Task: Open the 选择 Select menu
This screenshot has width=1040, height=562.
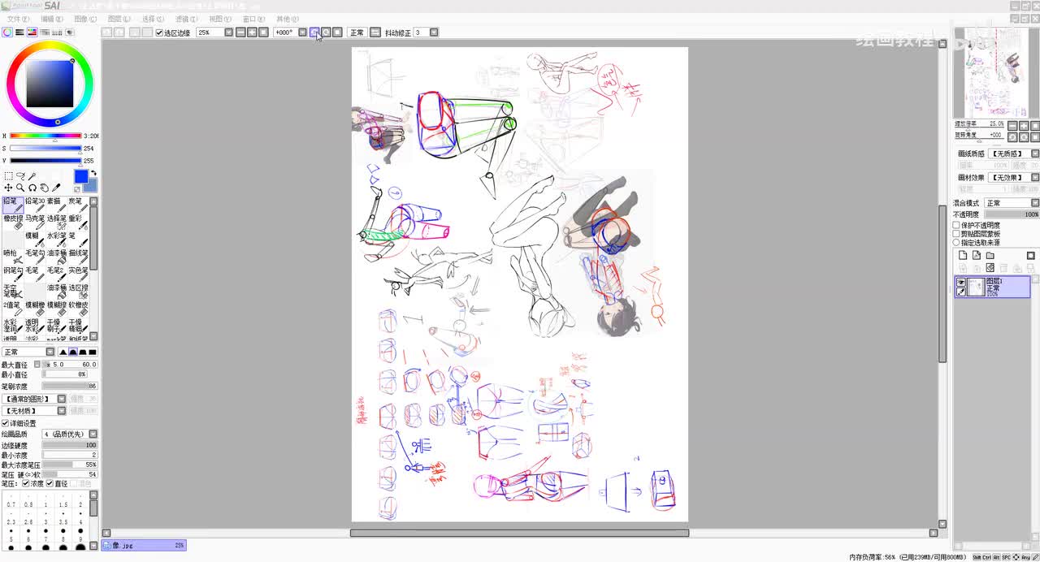Action: pyautogui.click(x=153, y=19)
